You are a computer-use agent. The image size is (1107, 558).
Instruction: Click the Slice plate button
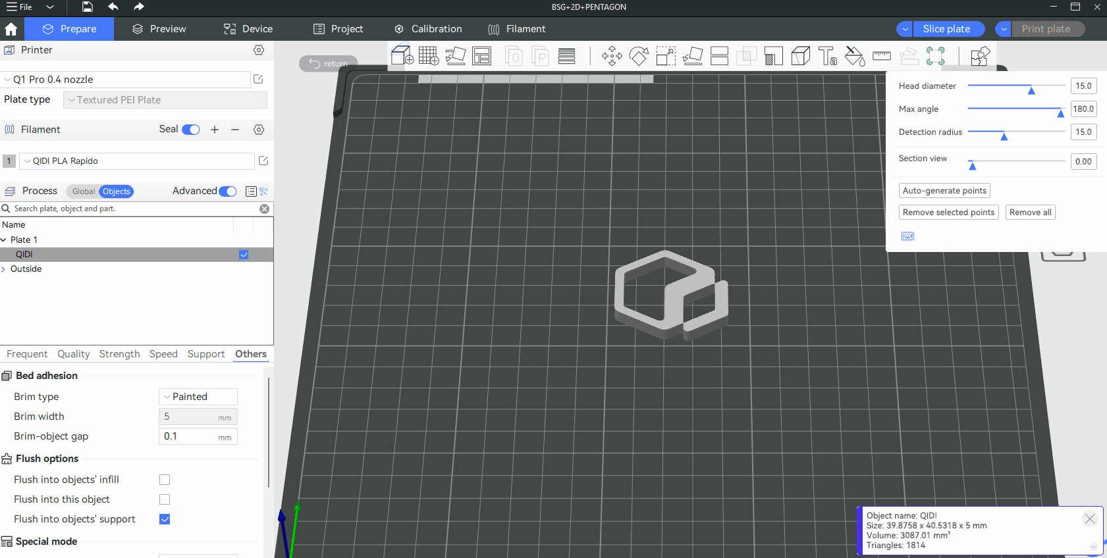pos(946,29)
